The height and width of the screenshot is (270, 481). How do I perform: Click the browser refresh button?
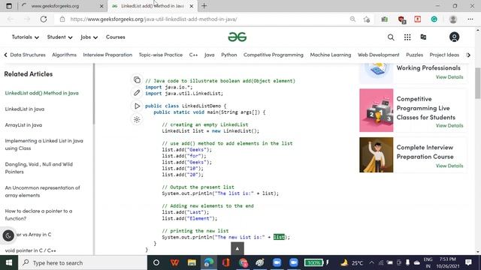pyautogui.click(x=44, y=19)
